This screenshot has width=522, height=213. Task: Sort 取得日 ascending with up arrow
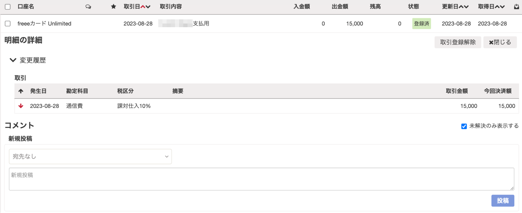(497, 7)
